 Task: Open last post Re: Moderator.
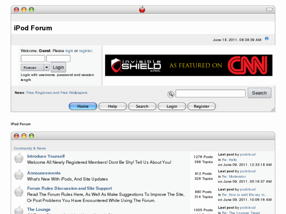point(234,176)
